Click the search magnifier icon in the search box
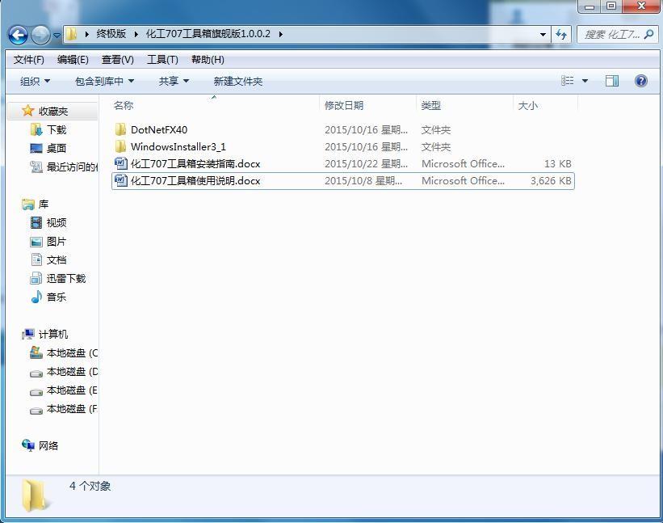Image resolution: width=663 pixels, height=523 pixels. [x=648, y=34]
